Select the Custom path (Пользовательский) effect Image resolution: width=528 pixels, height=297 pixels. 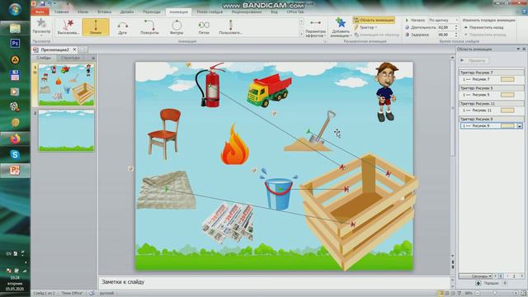[231, 27]
